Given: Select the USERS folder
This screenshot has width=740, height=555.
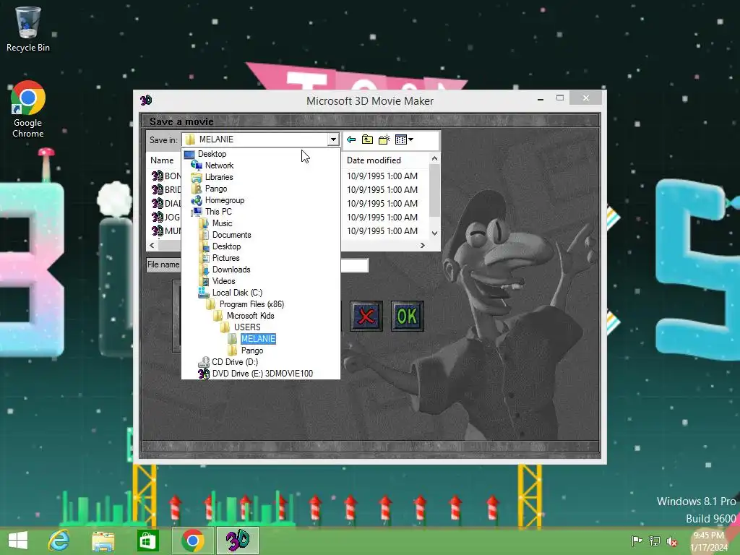Looking at the screenshot, I should point(247,327).
